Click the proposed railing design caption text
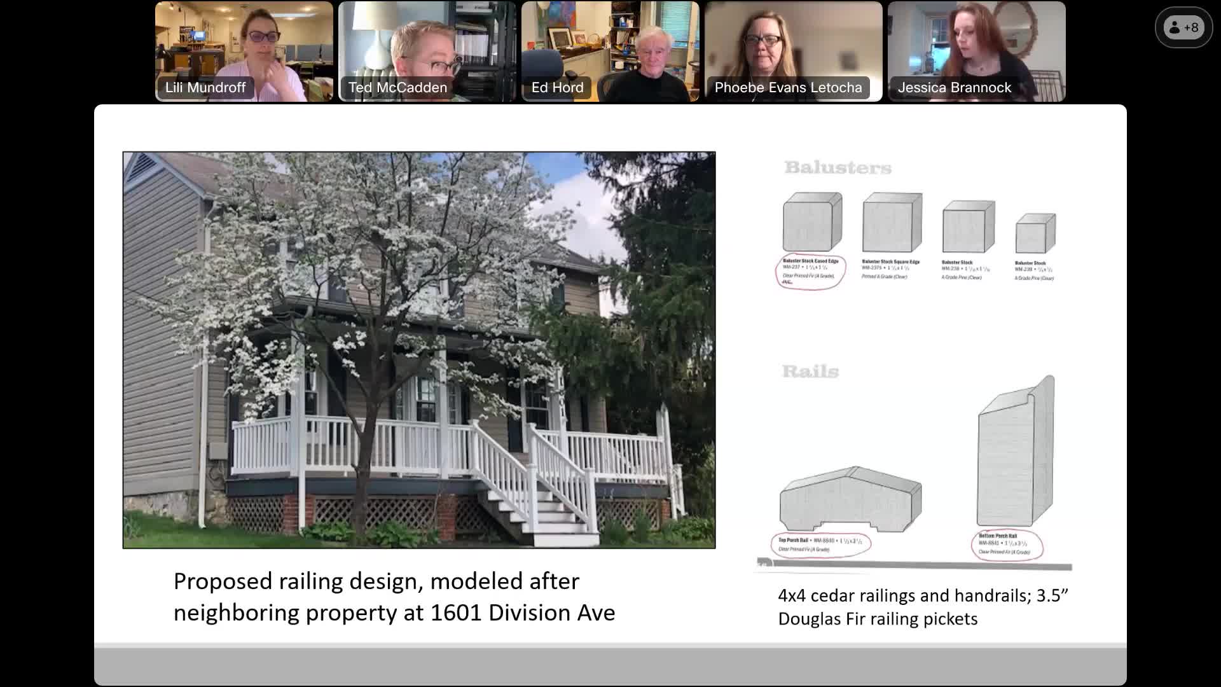The image size is (1221, 687). (x=394, y=597)
